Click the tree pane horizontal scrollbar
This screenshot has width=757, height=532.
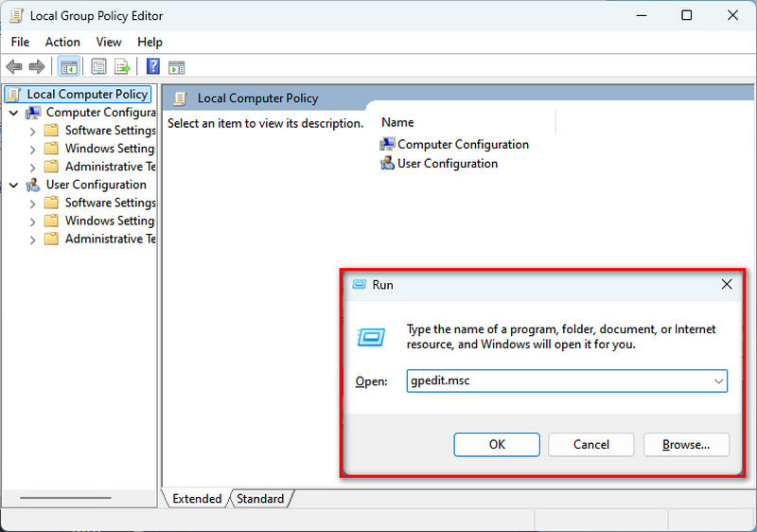[x=65, y=498]
